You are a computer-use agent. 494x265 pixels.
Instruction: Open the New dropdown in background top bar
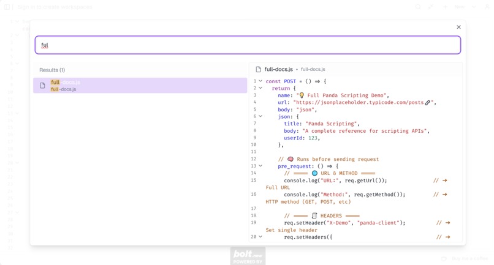pyautogui.click(x=474, y=7)
